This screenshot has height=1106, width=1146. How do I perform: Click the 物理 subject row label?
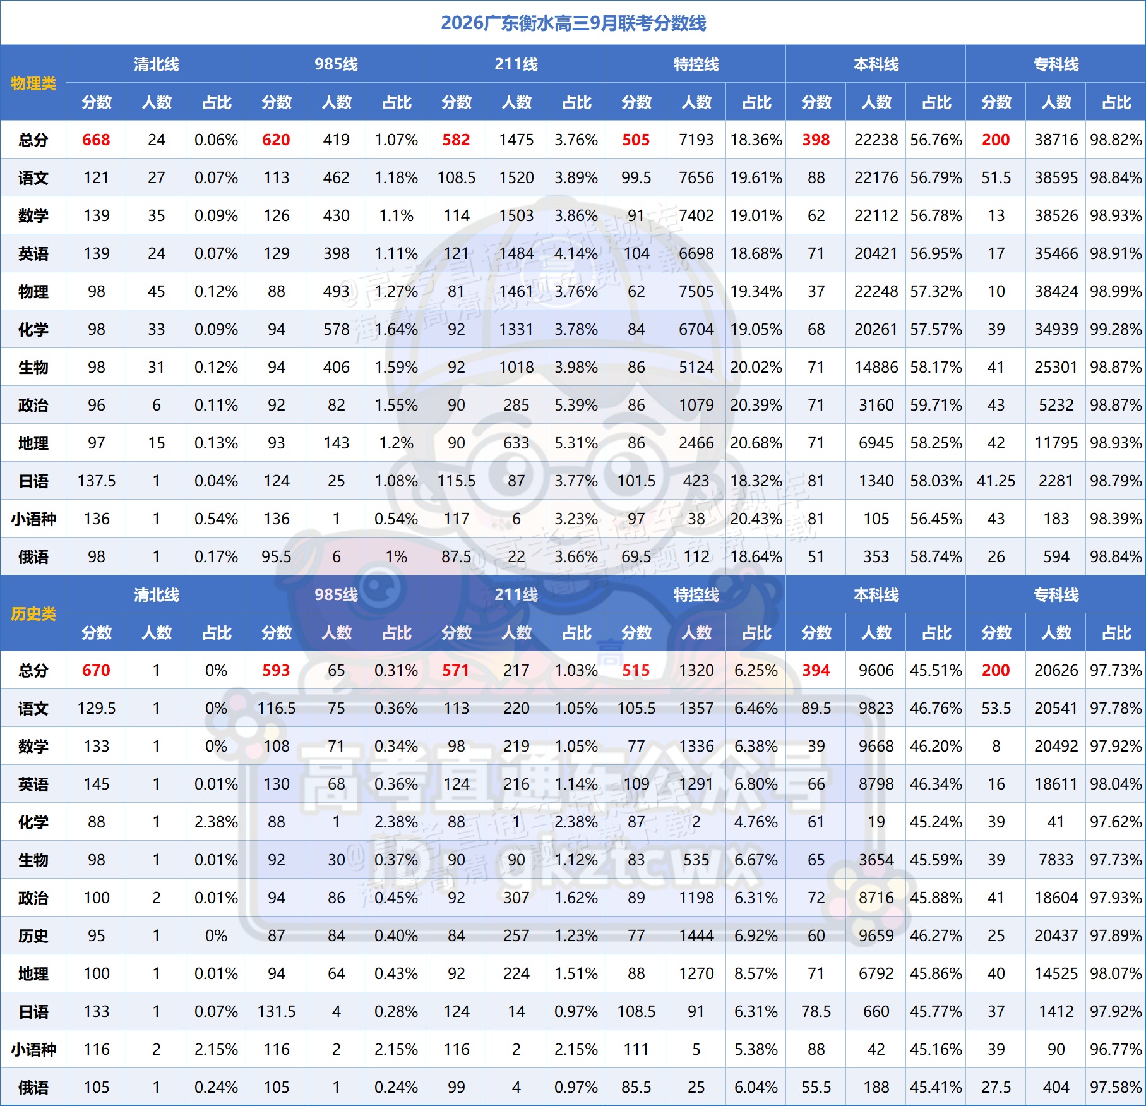click(x=33, y=292)
